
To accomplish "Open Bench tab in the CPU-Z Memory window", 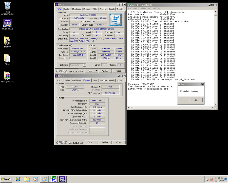I will coord(112,80).
